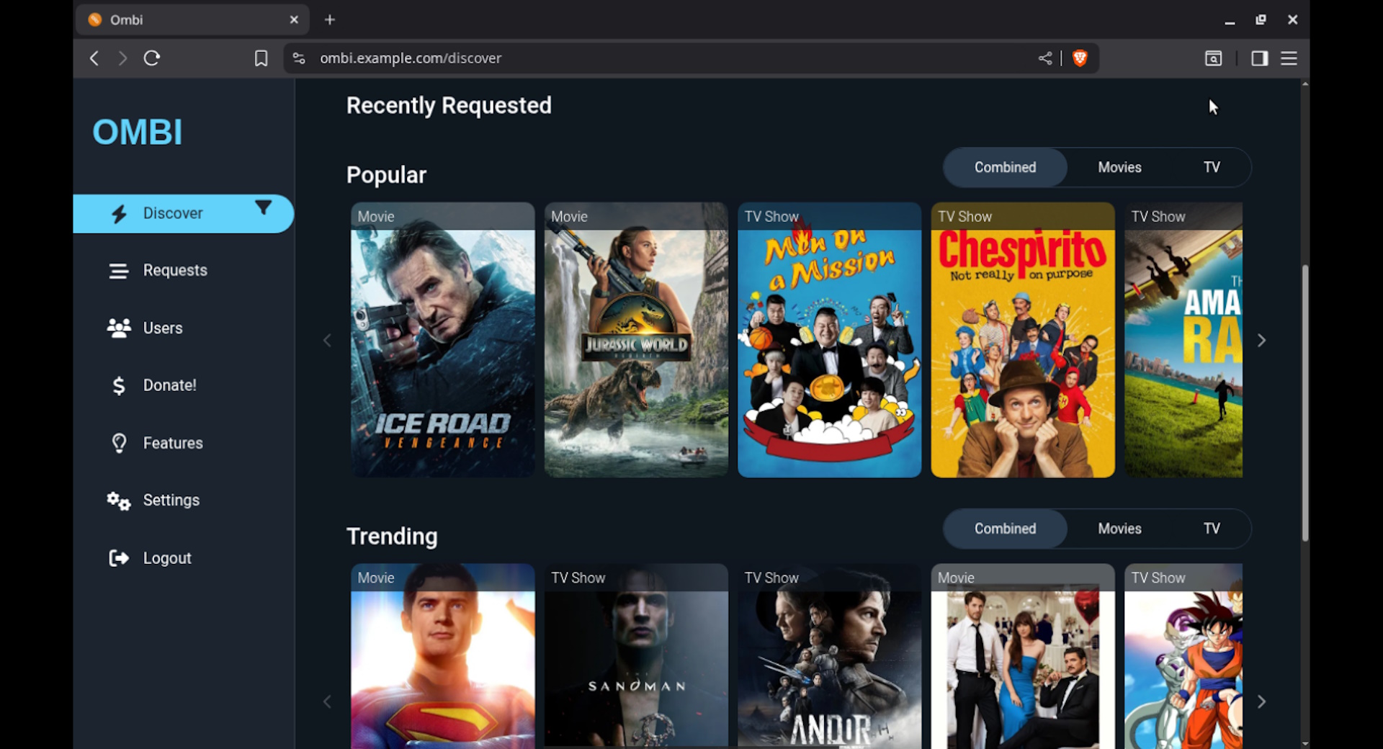This screenshot has height=749, width=1383.
Task: Open the browser hamburger menu
Action: [1289, 58]
